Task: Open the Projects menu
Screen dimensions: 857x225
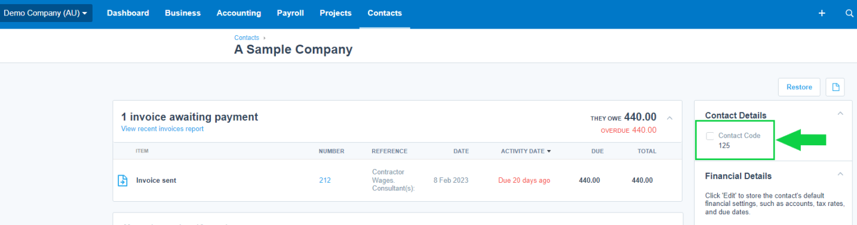Action: [336, 13]
